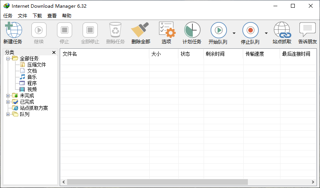Expand the 队列 tree node
This screenshot has height=188, width=320.
pos(8,114)
